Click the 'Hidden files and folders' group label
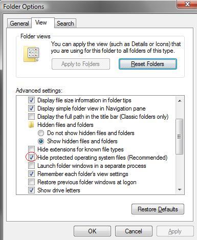Image resolution: width=197 pixels, height=240 pixels. [x=65, y=125]
